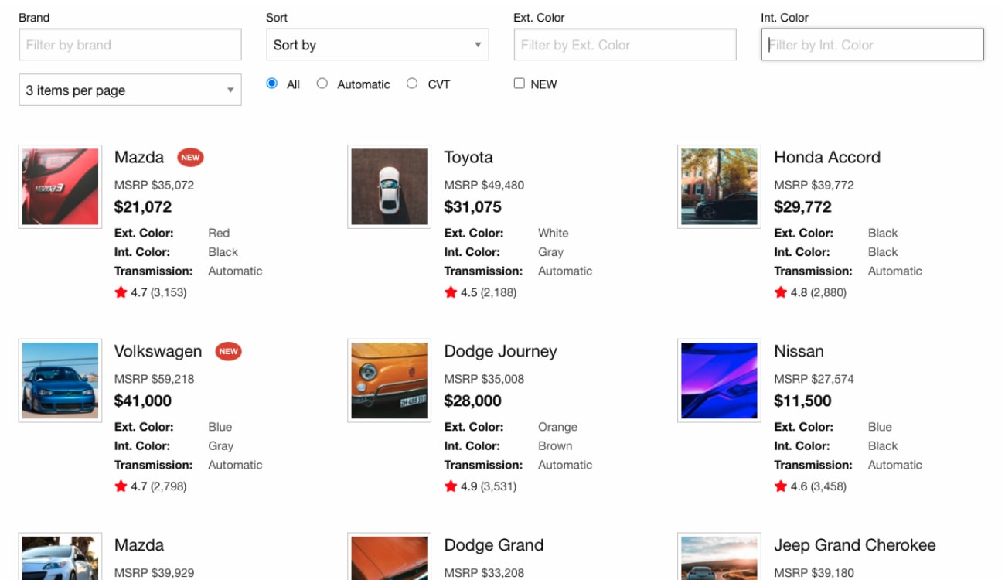Select the Automatic transmission radio button
This screenshot has width=1005, height=580.
tap(322, 84)
